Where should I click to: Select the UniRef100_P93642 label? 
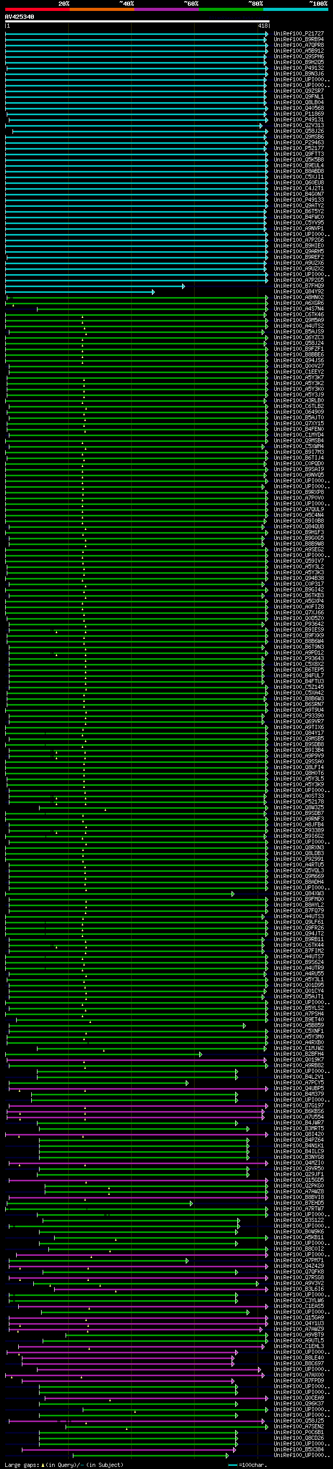pyautogui.click(x=298, y=624)
